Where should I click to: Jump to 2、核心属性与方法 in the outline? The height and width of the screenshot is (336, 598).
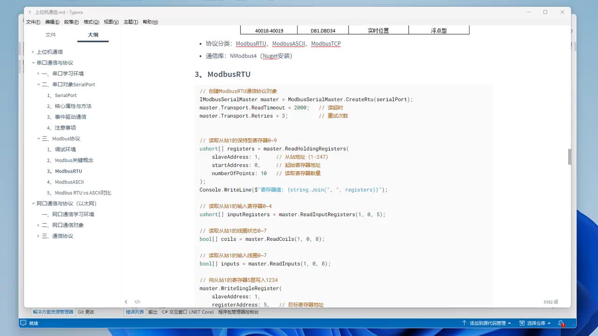click(69, 106)
